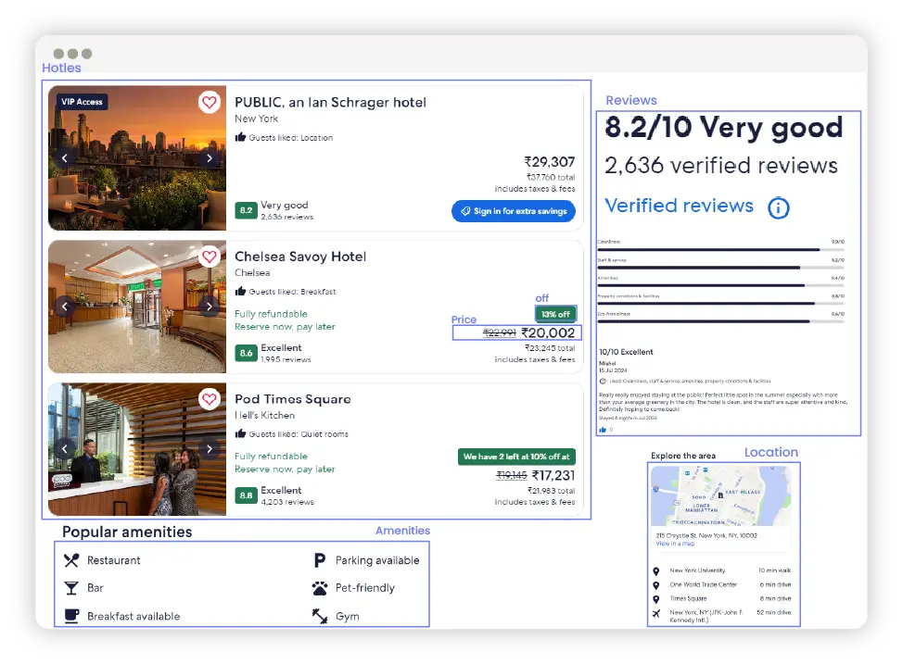Viewport: 903px width, 664px height.
Task: Click the Pet-friendly paw icon
Action: pos(320,588)
